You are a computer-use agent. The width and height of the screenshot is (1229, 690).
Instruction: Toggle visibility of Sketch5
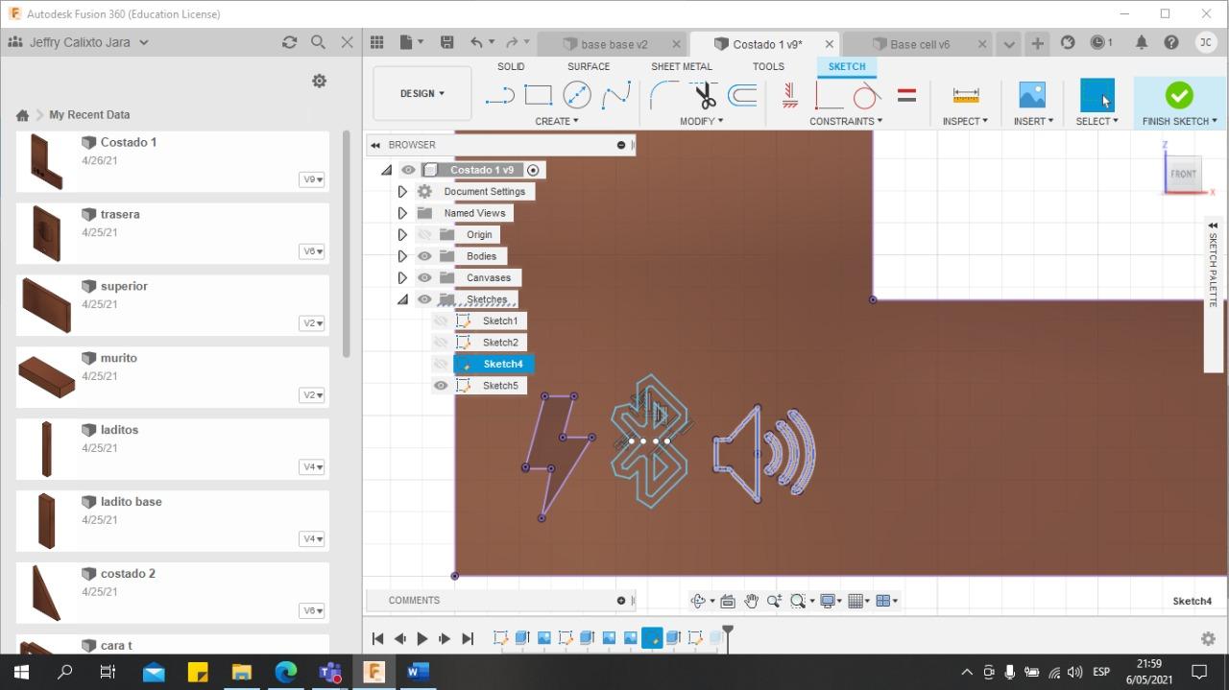pyautogui.click(x=441, y=386)
